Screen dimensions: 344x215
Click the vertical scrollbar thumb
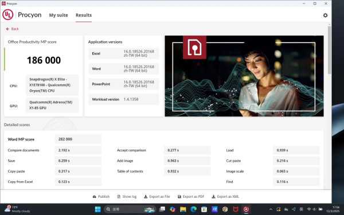point(329,50)
